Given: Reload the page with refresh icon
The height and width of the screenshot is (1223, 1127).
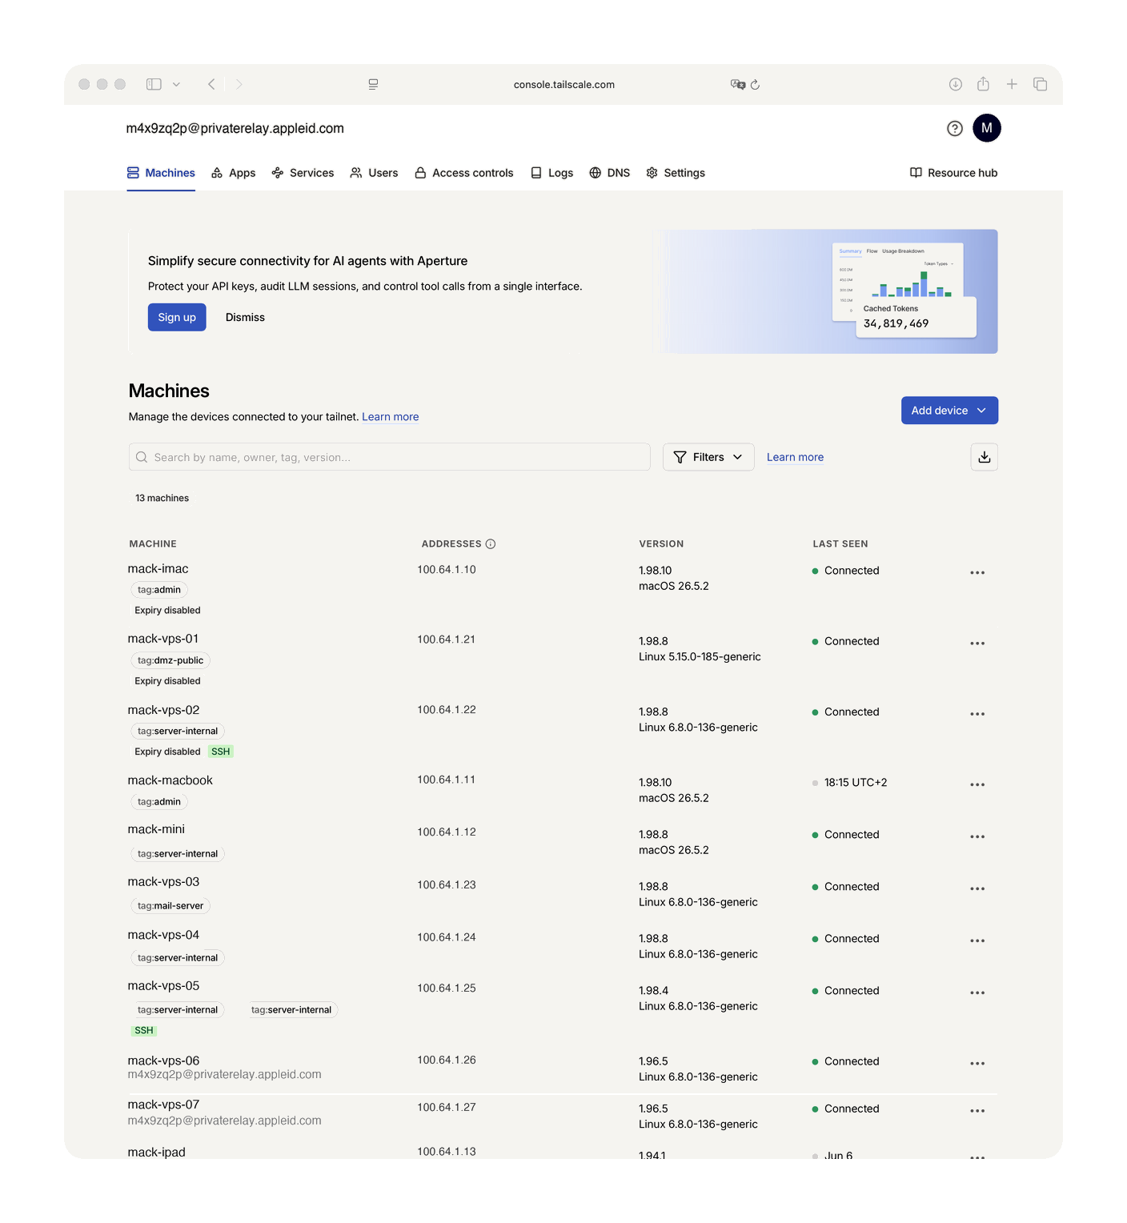Looking at the screenshot, I should click(755, 84).
